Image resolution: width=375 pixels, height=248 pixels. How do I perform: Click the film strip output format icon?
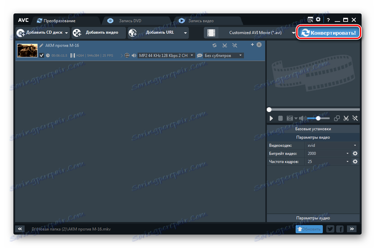tap(211, 33)
